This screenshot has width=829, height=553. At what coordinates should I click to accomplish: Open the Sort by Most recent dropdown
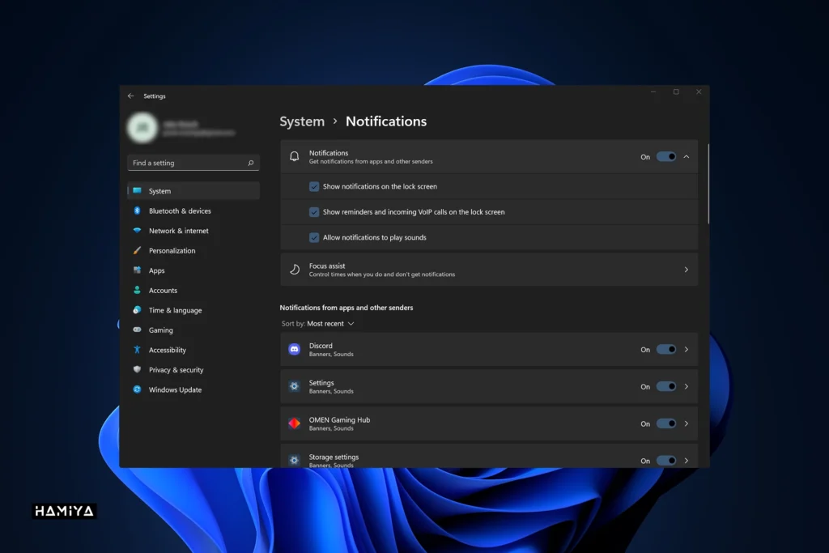tap(330, 323)
